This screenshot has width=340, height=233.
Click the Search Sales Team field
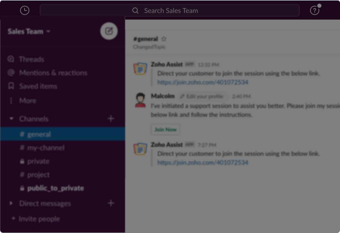[x=169, y=10]
